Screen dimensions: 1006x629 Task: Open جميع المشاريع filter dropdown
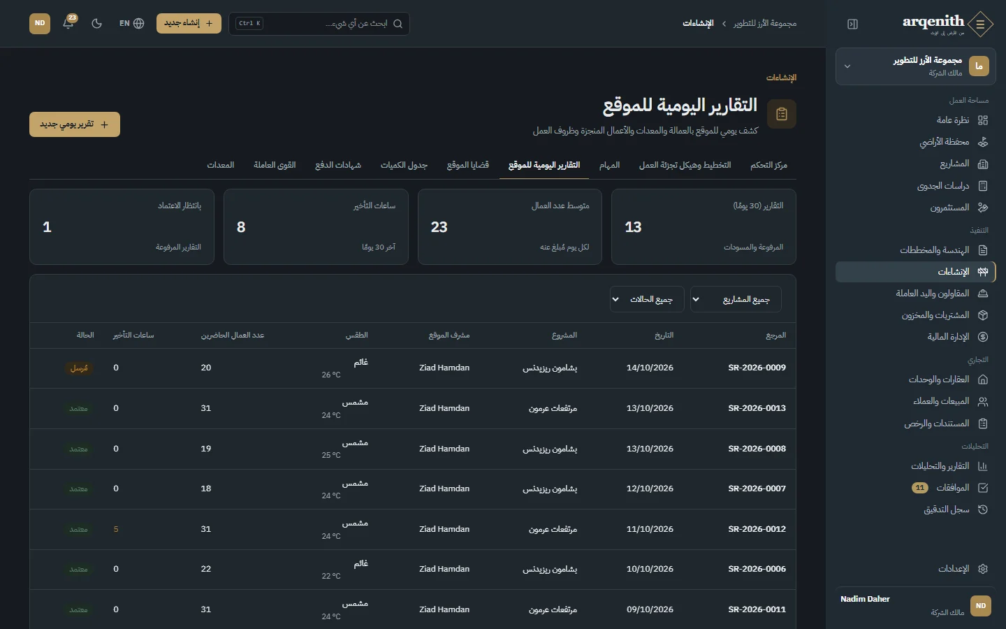pos(736,299)
